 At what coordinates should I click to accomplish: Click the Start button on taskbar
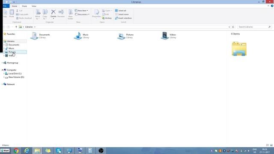click(x=5, y=151)
